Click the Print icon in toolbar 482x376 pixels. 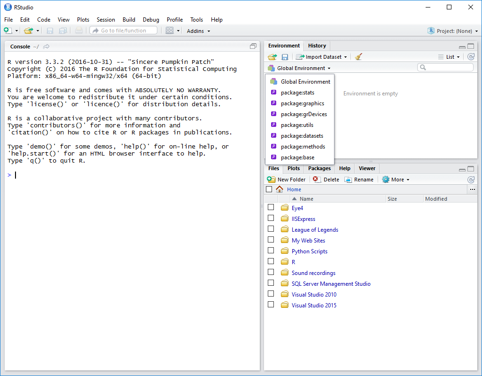click(x=79, y=31)
